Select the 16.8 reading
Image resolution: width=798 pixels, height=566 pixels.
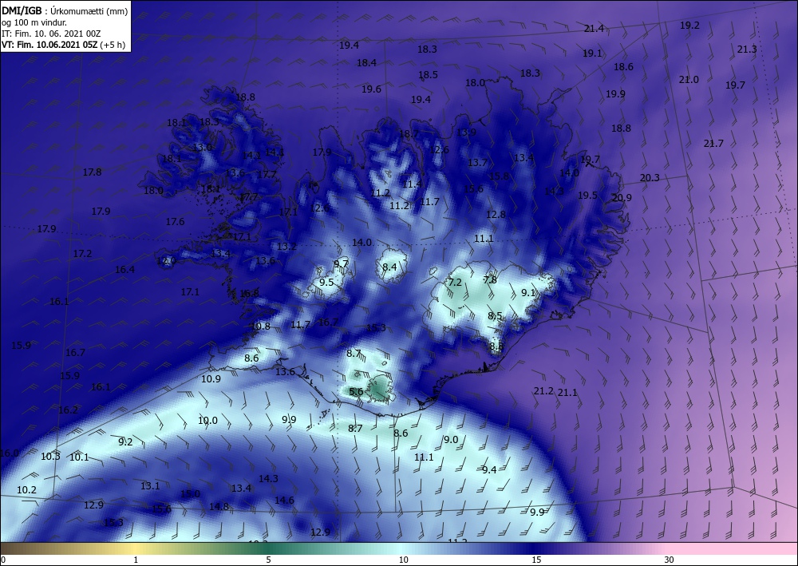tap(249, 294)
